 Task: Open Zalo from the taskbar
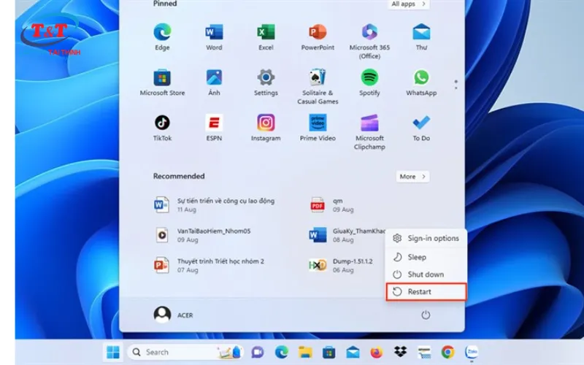(472, 352)
